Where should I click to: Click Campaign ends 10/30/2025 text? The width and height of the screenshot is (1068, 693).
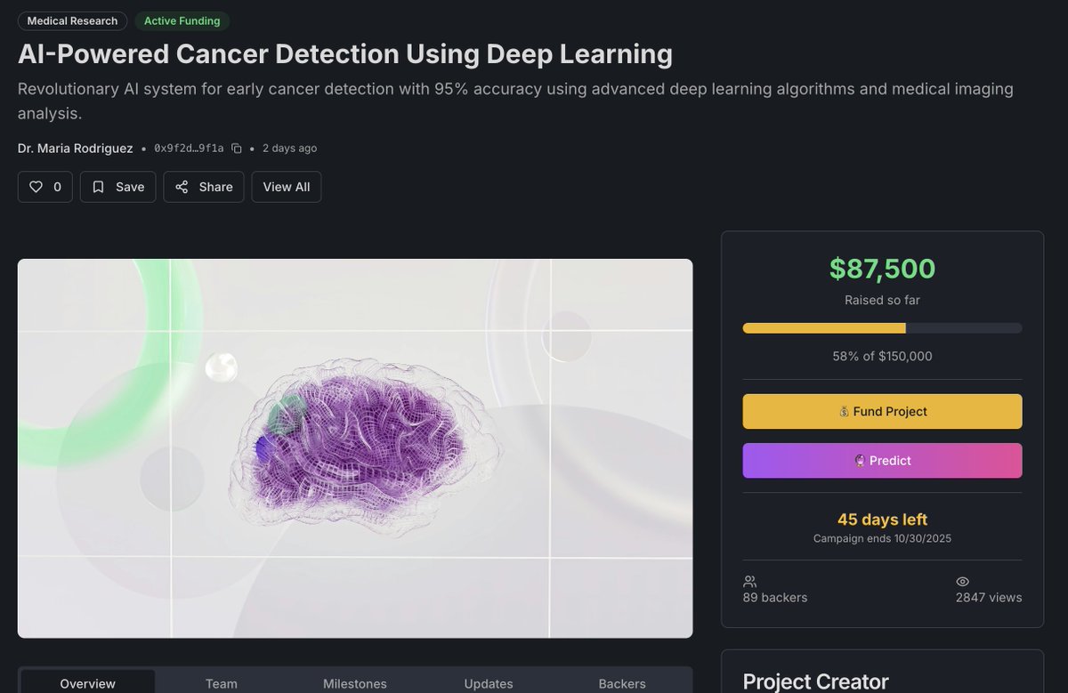(x=882, y=538)
